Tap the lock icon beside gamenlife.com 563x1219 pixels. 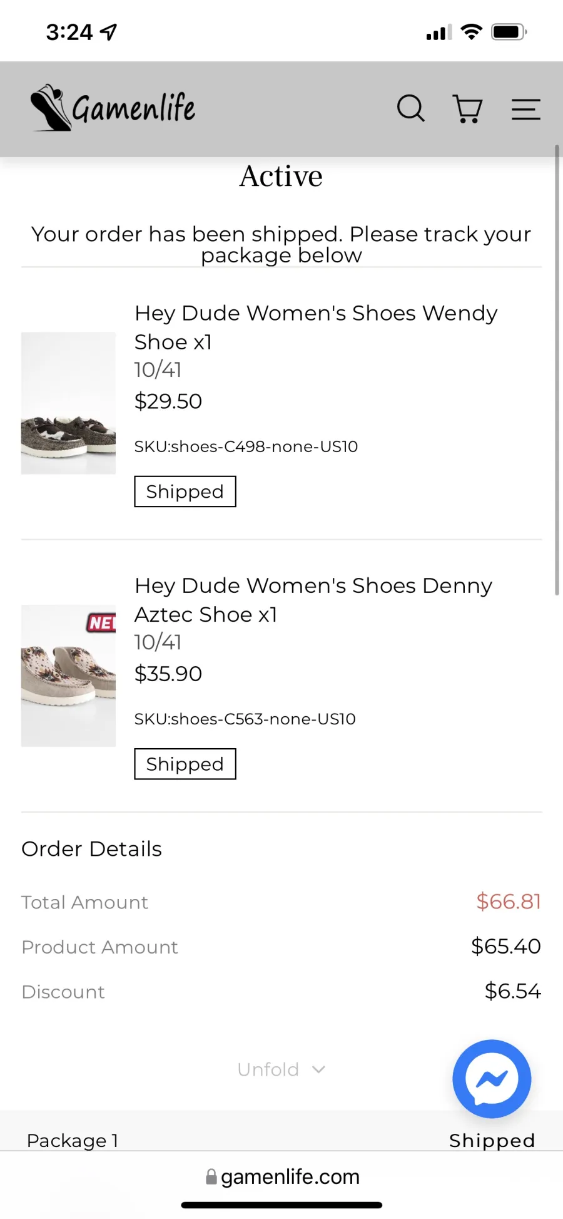(211, 1177)
